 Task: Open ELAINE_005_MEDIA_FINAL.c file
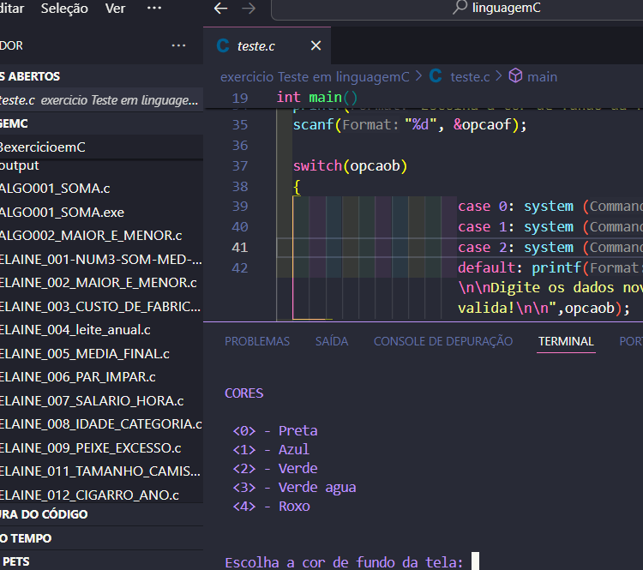pyautogui.click(x=101, y=353)
